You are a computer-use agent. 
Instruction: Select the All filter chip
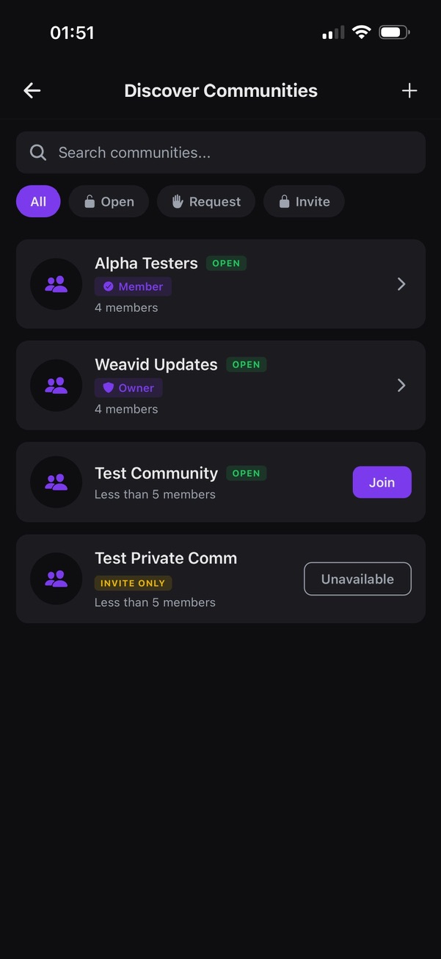(x=37, y=200)
